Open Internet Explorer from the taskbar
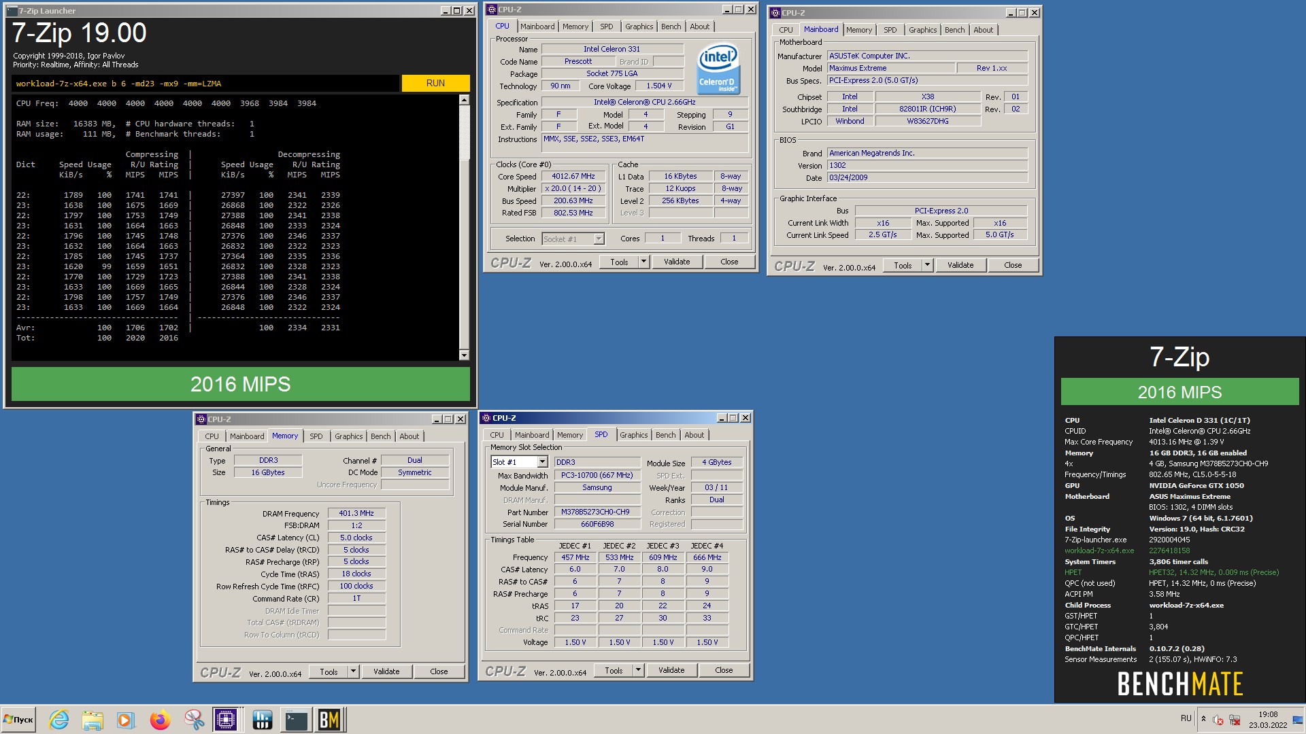 (59, 720)
